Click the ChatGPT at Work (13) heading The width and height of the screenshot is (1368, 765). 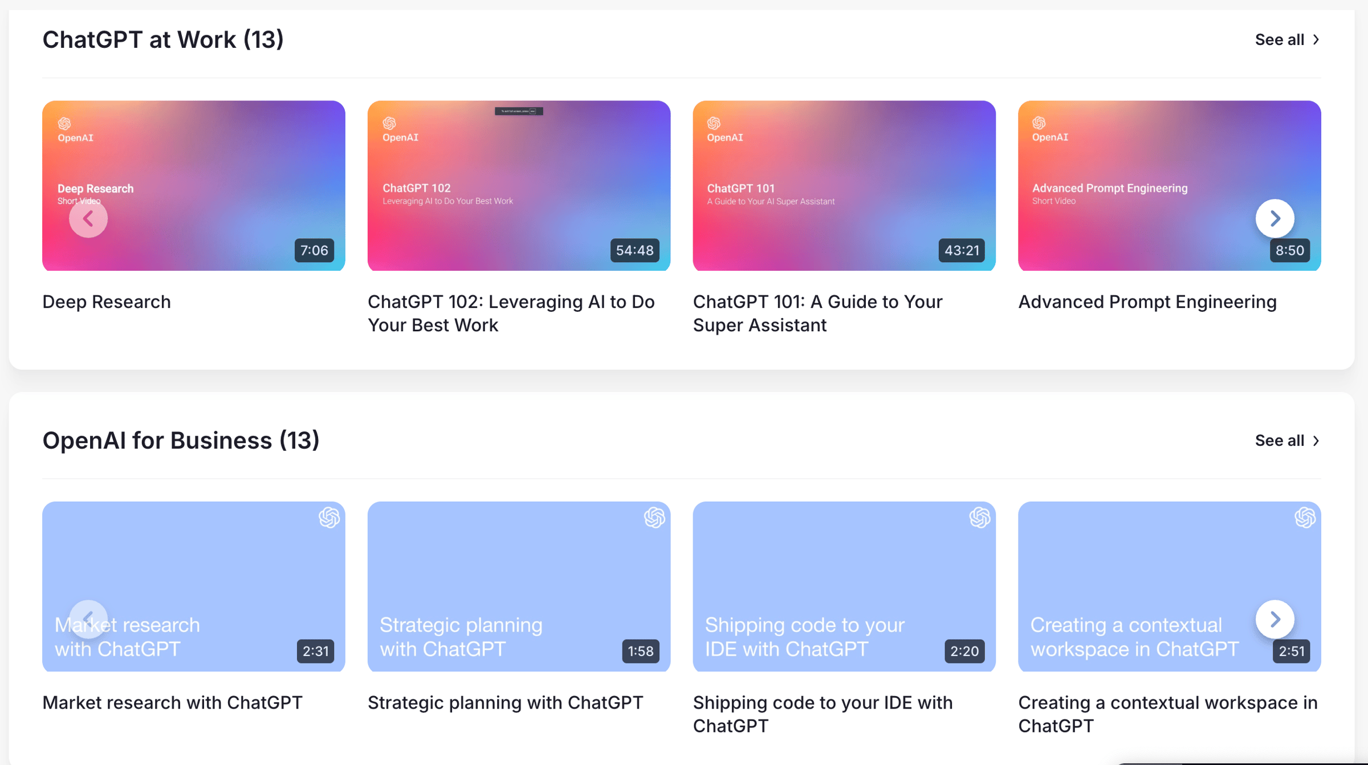point(163,40)
